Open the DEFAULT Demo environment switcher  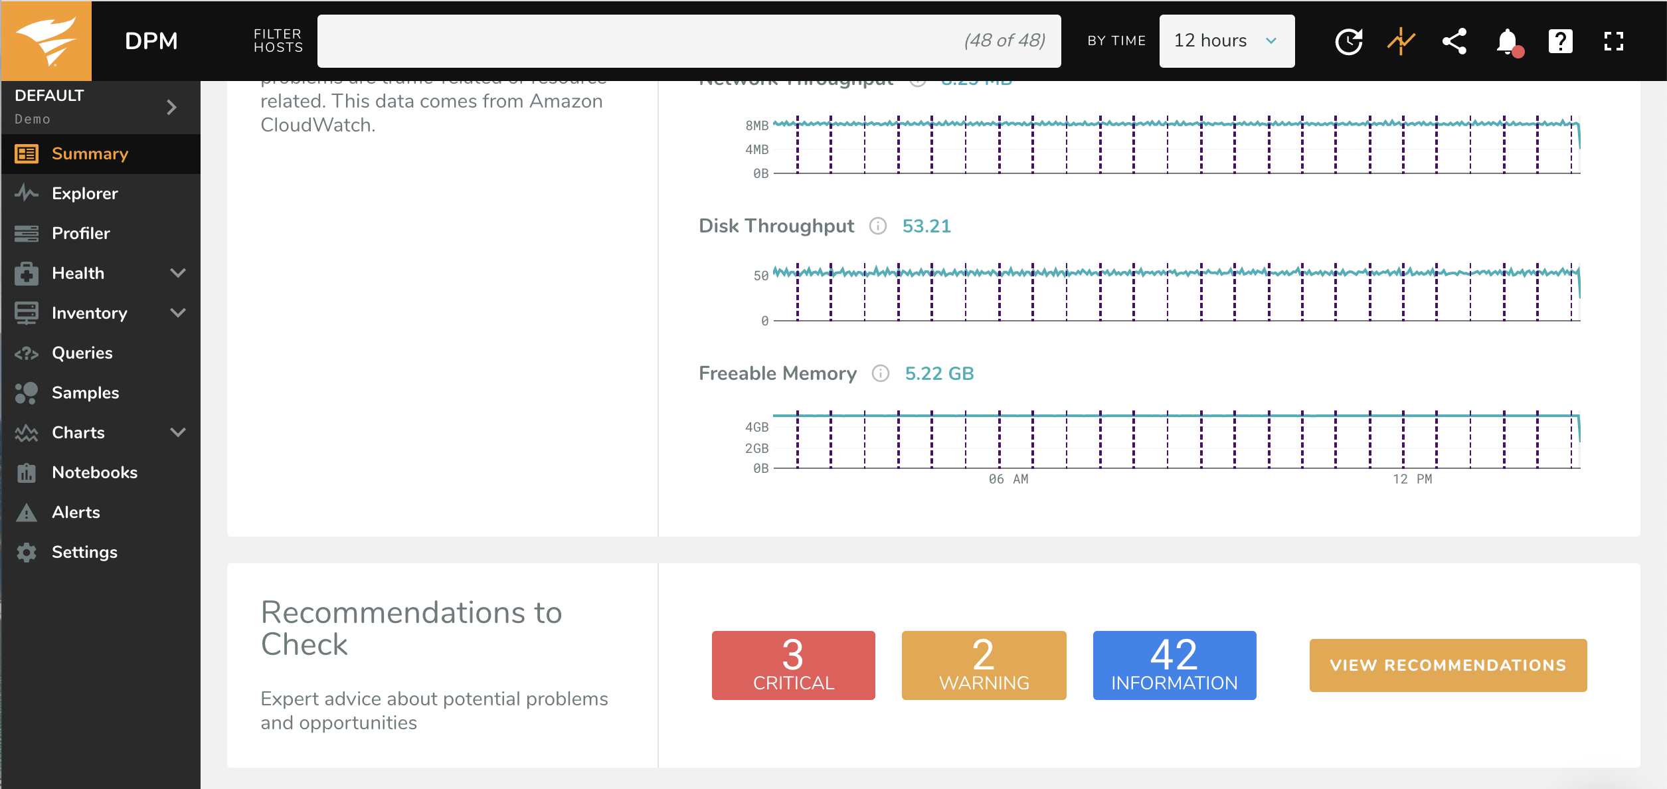coord(100,107)
